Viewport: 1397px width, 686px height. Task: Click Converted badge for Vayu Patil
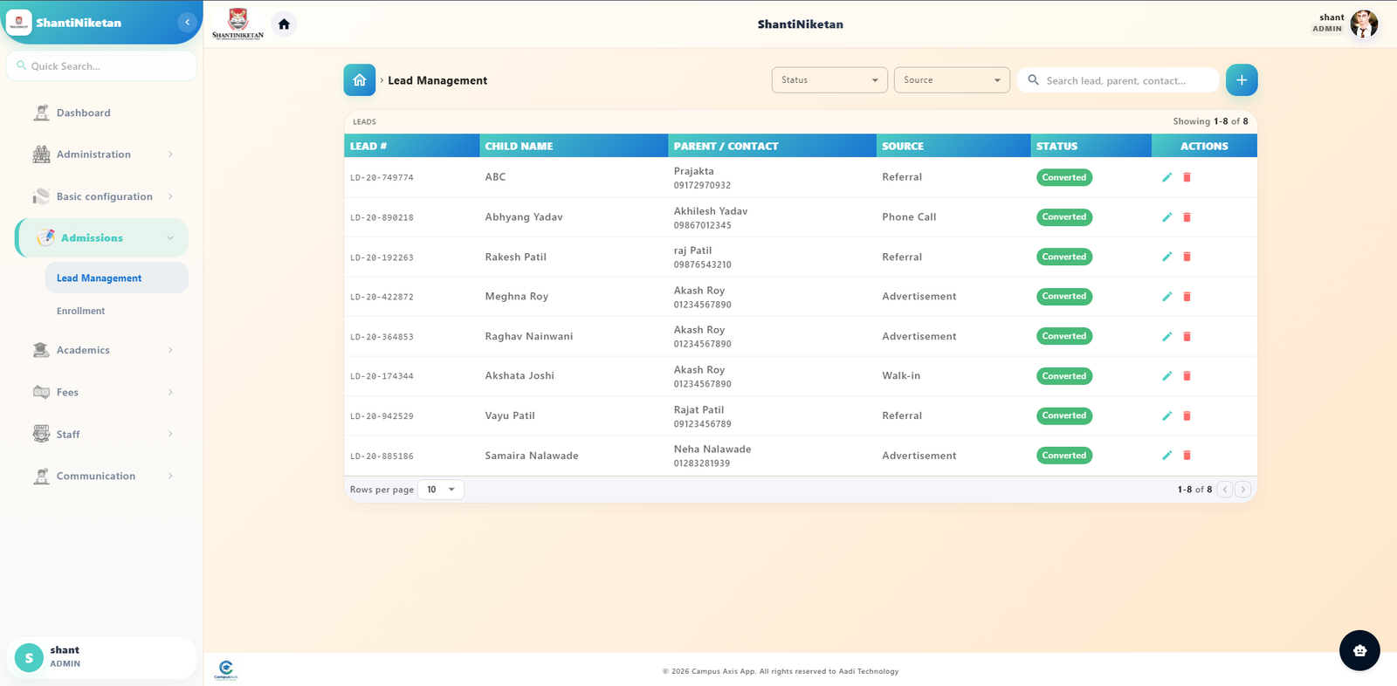click(x=1064, y=415)
